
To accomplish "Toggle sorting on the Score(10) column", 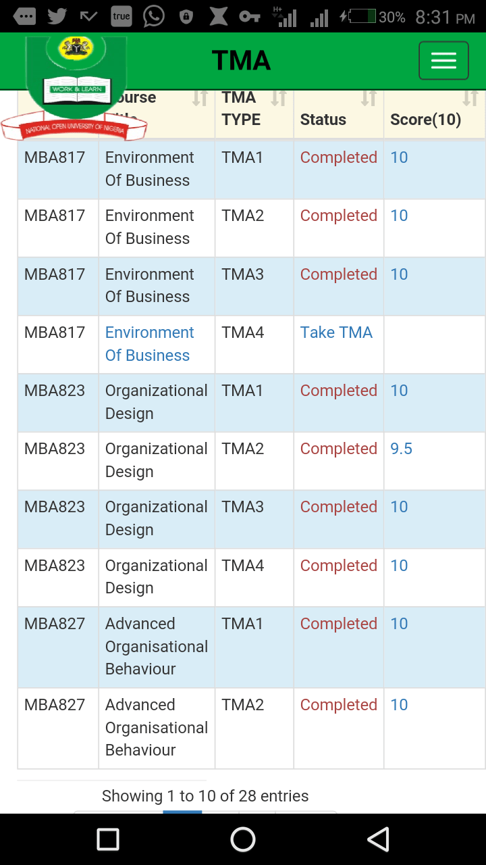I will point(472,97).
